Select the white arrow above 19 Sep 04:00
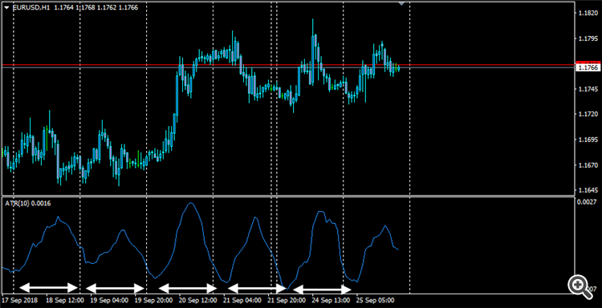This screenshot has height=308, width=602. [x=115, y=288]
